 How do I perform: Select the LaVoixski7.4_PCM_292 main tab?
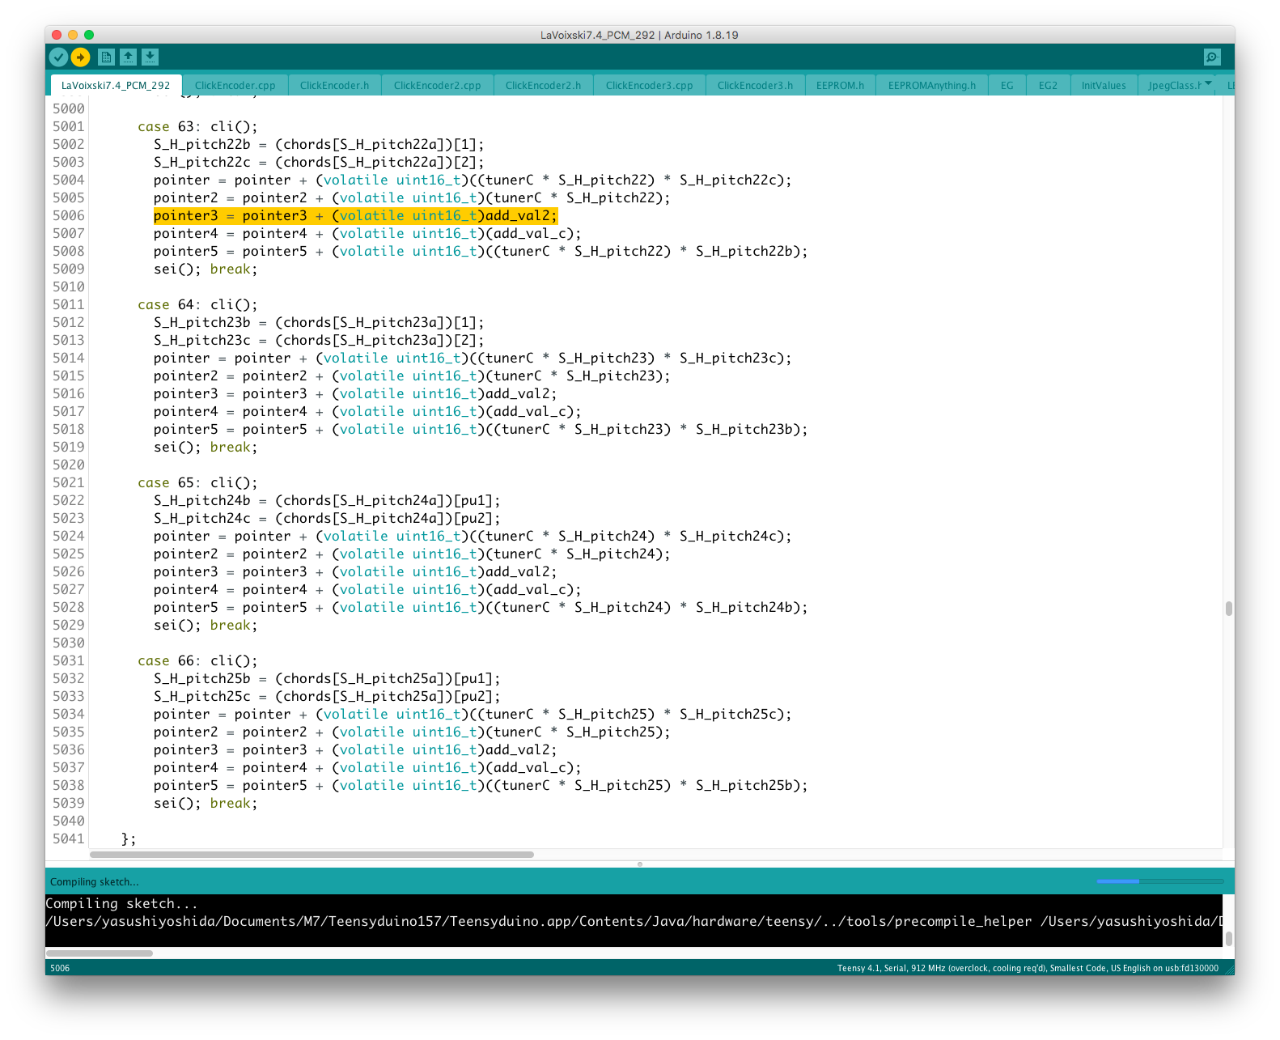pos(116,85)
